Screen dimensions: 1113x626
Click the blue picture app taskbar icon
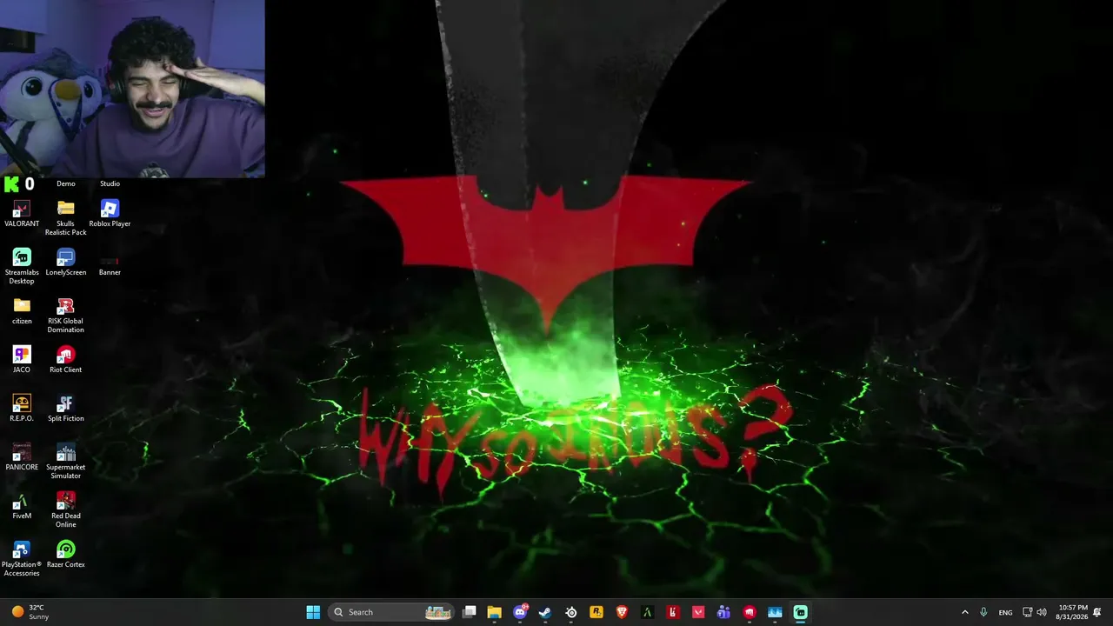775,612
